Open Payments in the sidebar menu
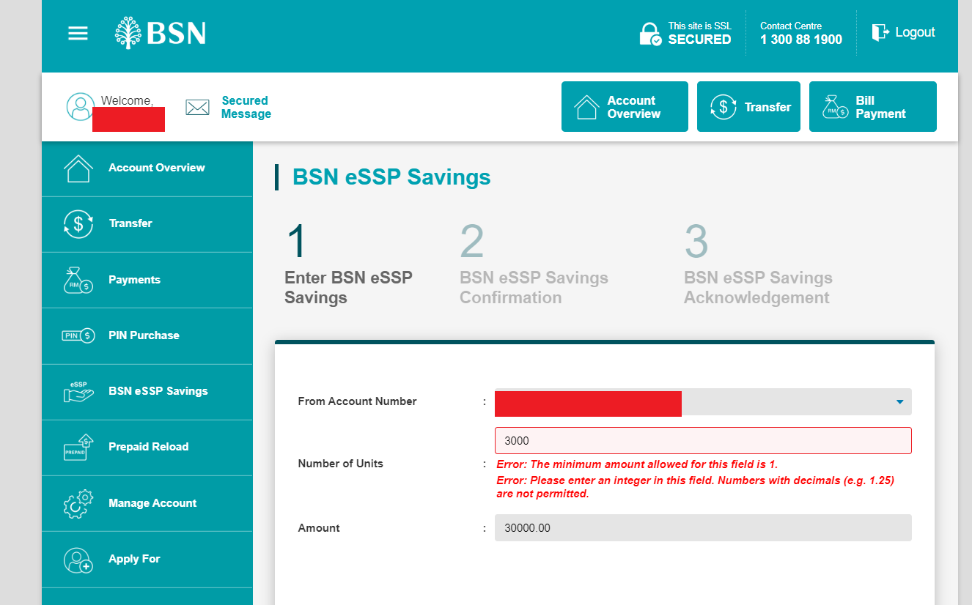Screen dimensions: 972x605 pyautogui.click(x=147, y=280)
